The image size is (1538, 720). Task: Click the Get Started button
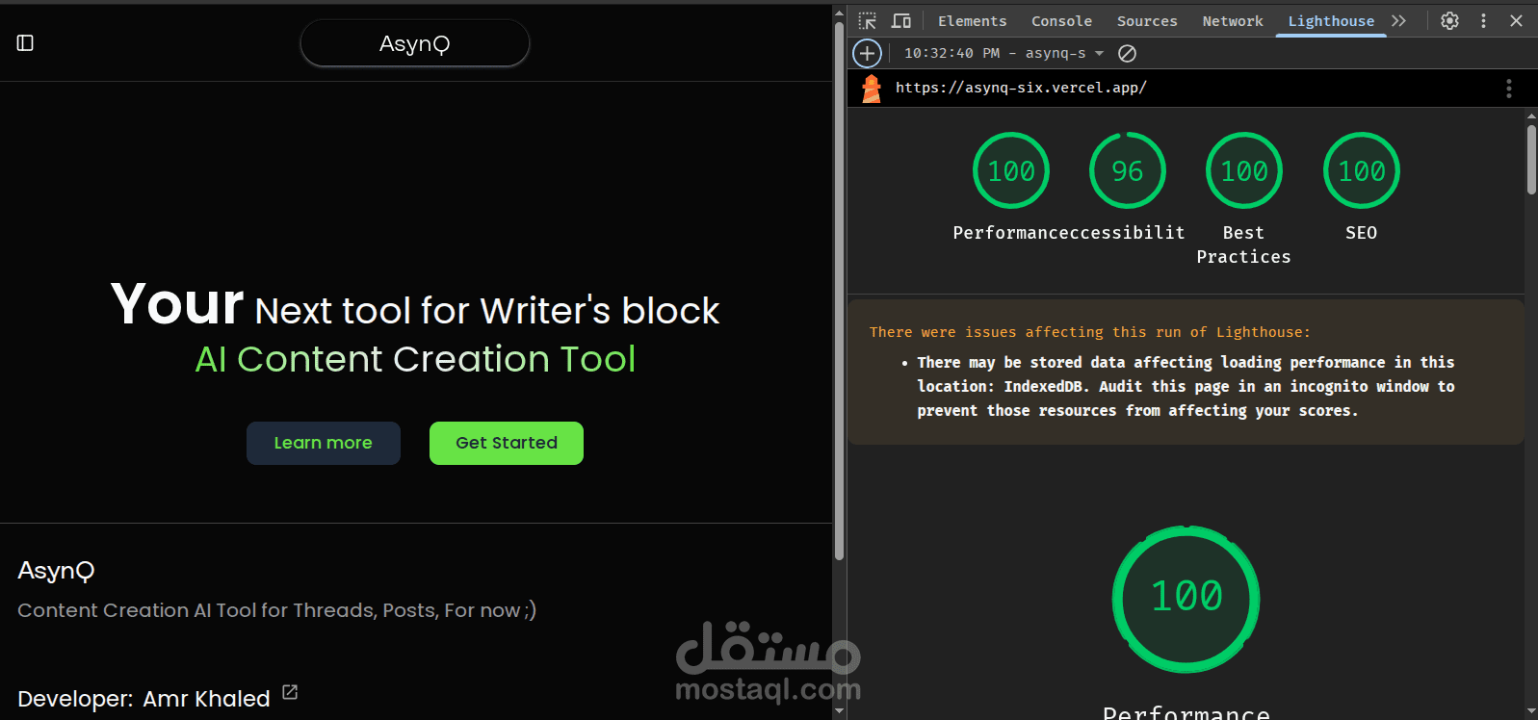(x=507, y=443)
